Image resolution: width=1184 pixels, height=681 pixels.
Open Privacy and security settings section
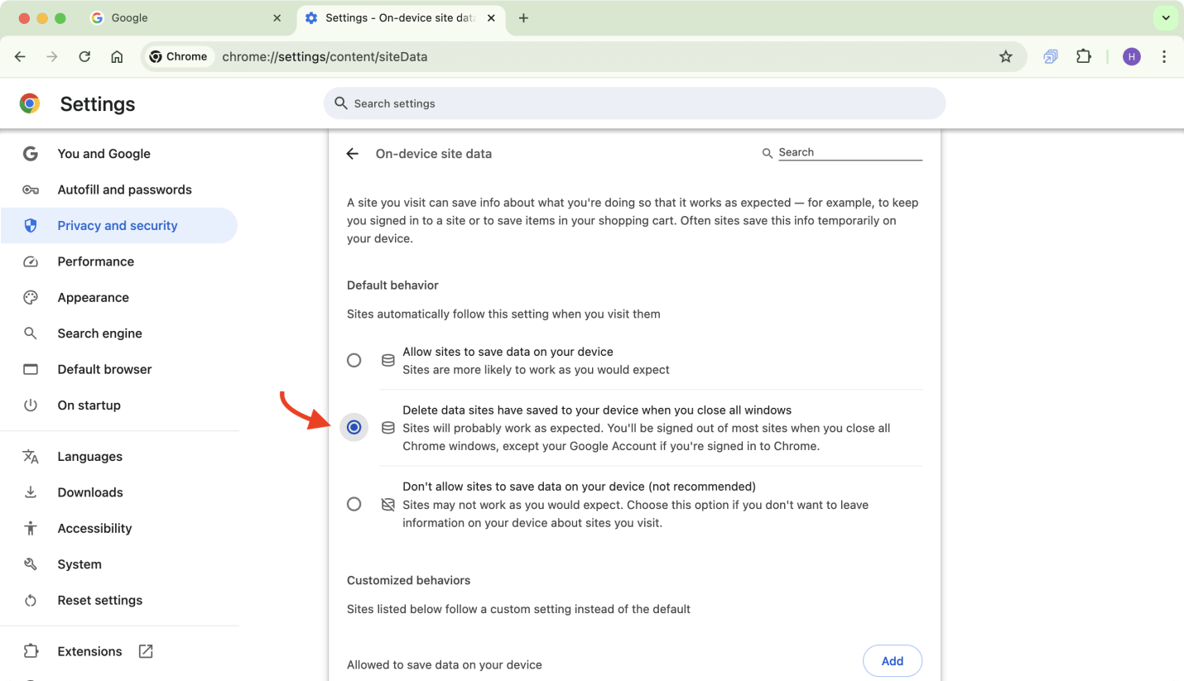point(118,226)
